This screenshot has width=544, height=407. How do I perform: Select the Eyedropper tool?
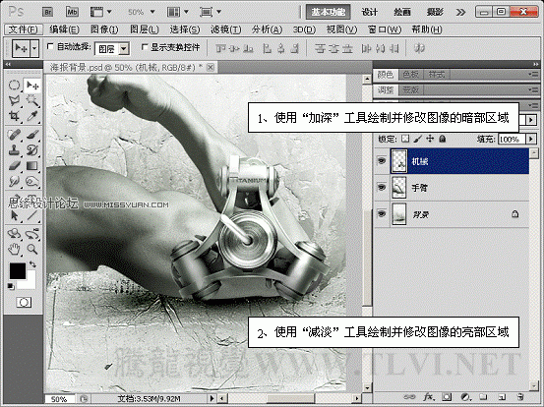pyautogui.click(x=32, y=116)
